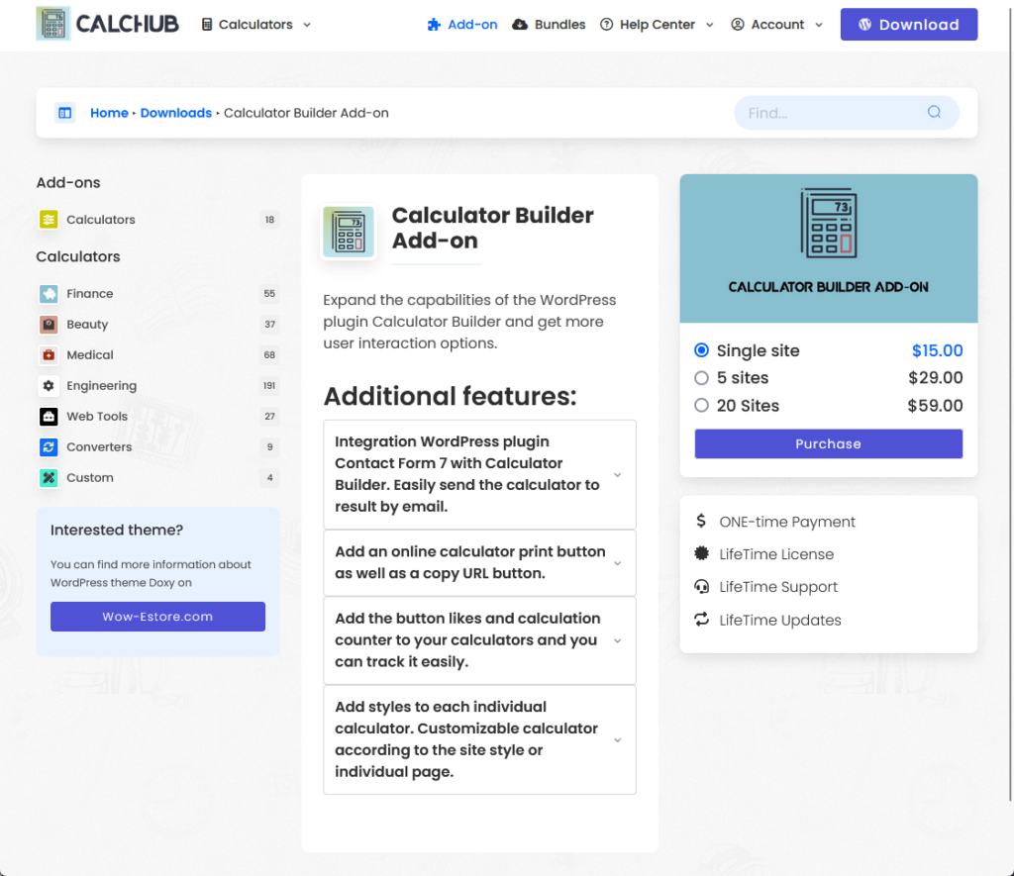The height and width of the screenshot is (876, 1014).
Task: Click the Bundles cloud icon
Action: [x=519, y=25]
